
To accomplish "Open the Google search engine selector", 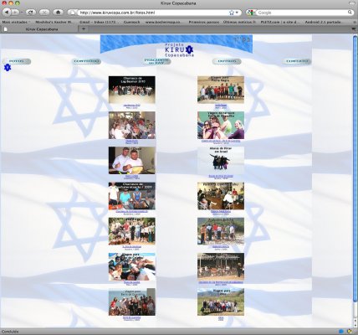I will click(x=251, y=13).
